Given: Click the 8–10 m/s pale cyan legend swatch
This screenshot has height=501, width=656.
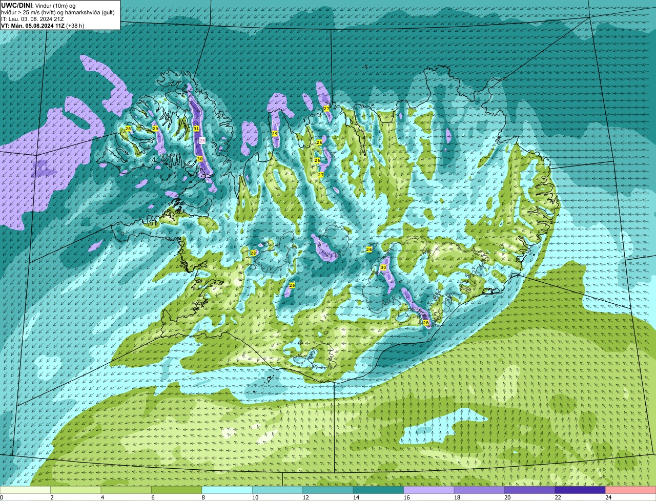Looking at the screenshot, I should (x=228, y=490).
